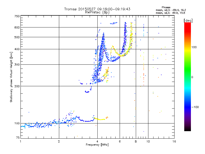Click the height-axis tick label "200"
205x154 pixels.
click(17, 86)
